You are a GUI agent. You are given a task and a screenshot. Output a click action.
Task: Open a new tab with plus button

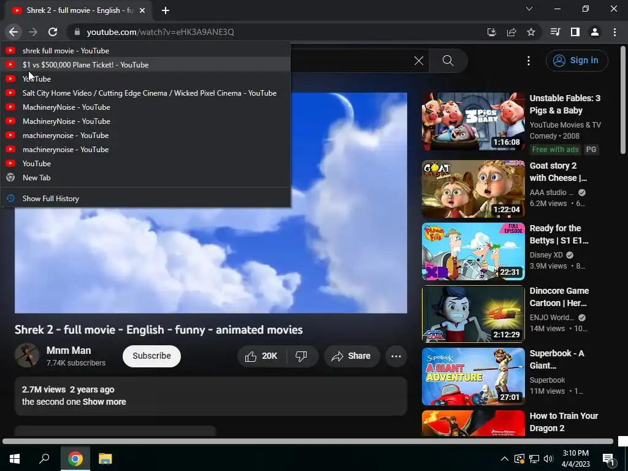[x=166, y=10]
